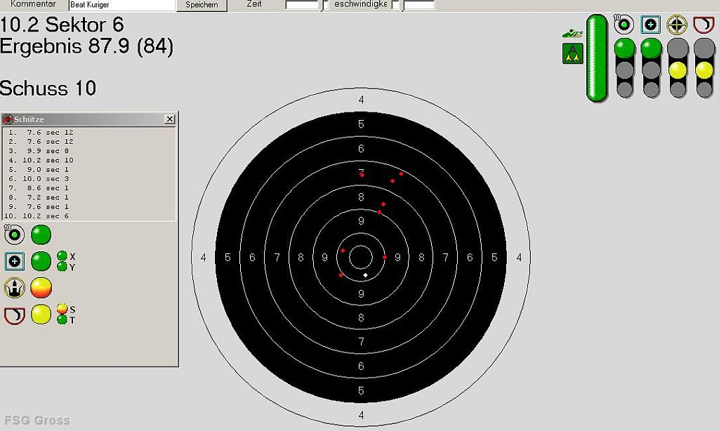Screen dimensions: 719x431
Task: Click the small green Y indicator
Action: click(62, 267)
